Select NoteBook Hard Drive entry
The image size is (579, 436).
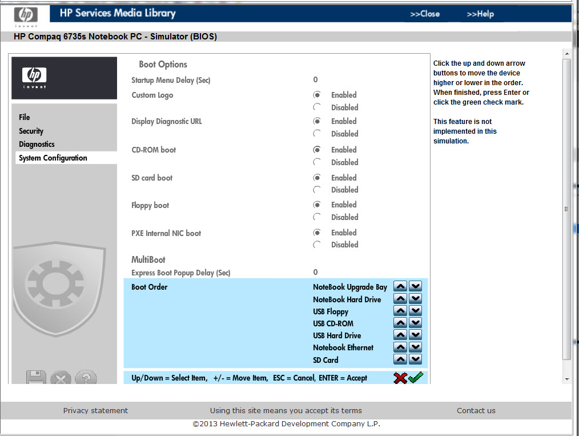[x=347, y=299]
